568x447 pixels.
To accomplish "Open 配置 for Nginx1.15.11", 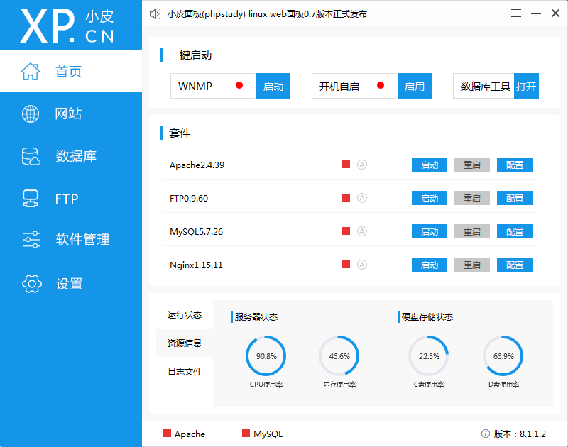I will coord(514,264).
